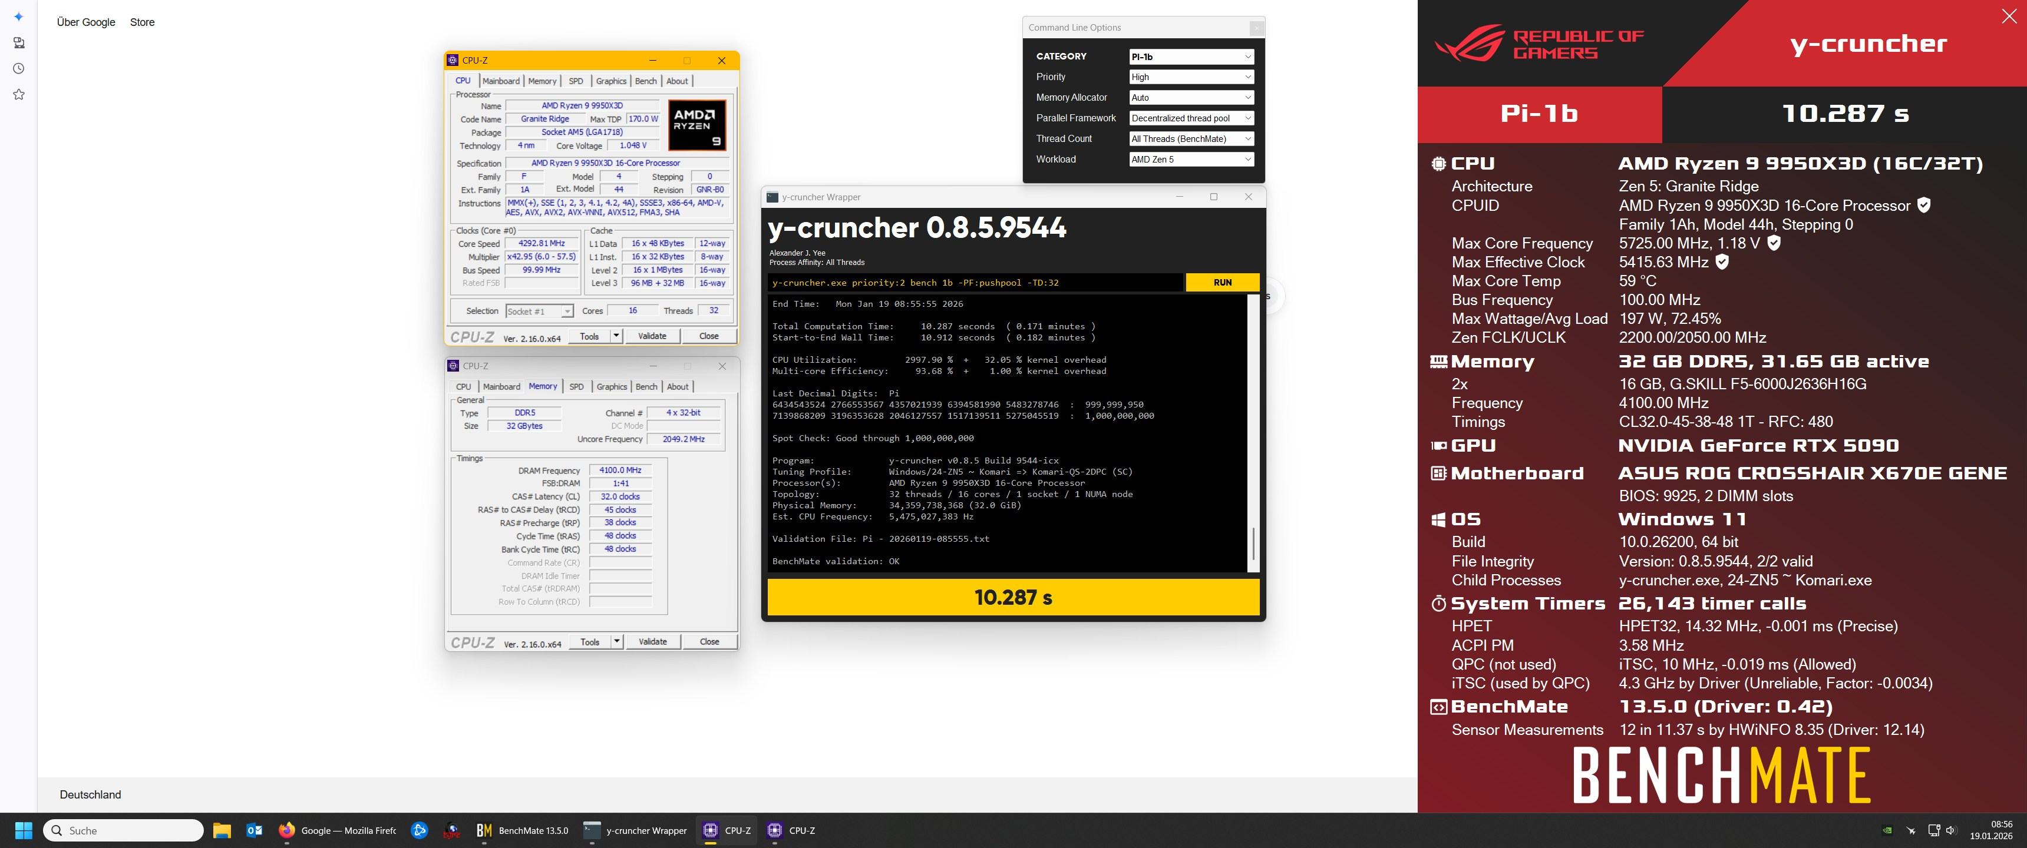Click the bookmarks star icon in sidebar

[19, 94]
